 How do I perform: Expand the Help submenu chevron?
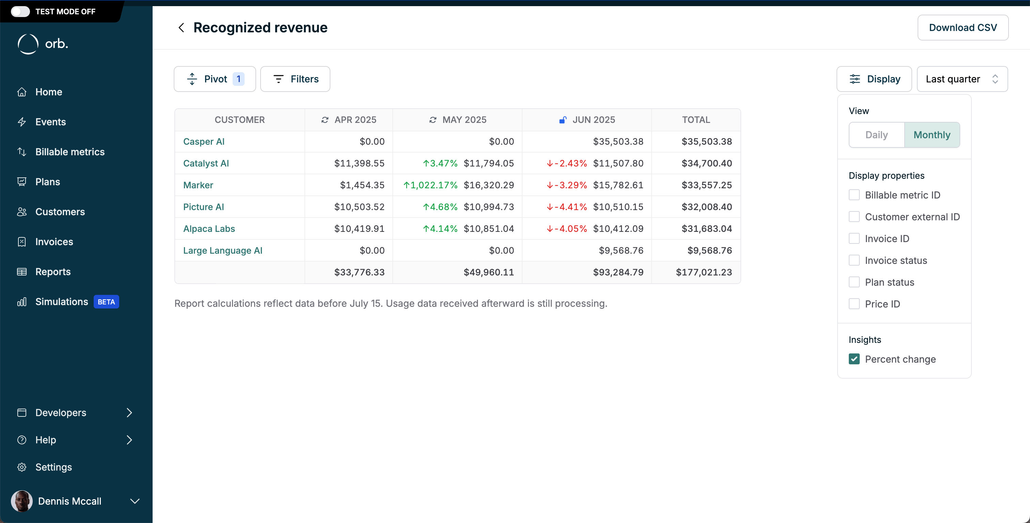(x=129, y=440)
